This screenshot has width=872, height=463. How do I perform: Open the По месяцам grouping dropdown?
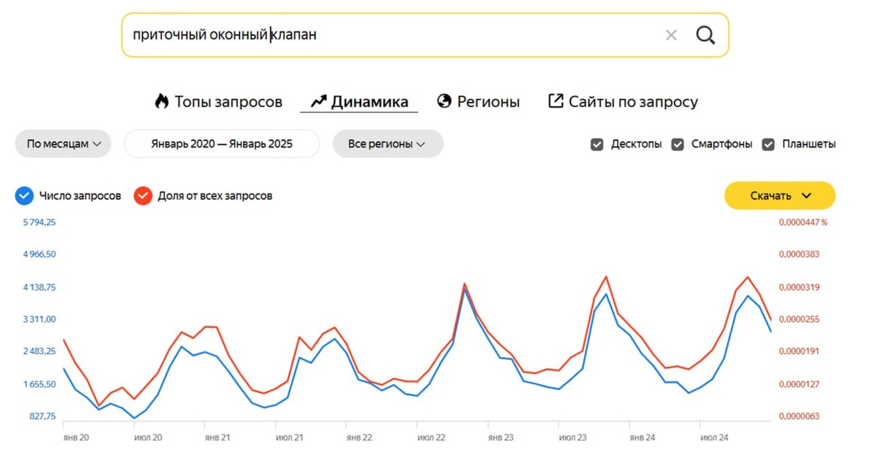63,144
